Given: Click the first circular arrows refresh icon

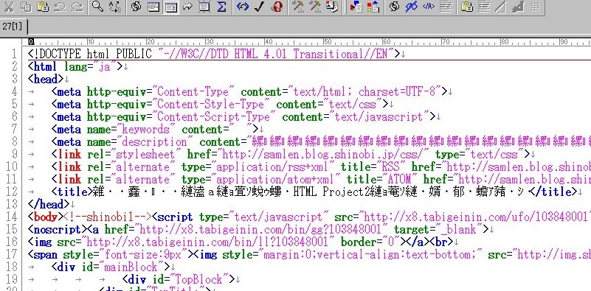Looking at the screenshot, I should point(136,7).
